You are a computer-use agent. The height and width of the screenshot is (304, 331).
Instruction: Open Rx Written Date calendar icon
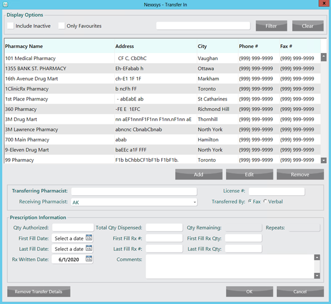coord(89,259)
